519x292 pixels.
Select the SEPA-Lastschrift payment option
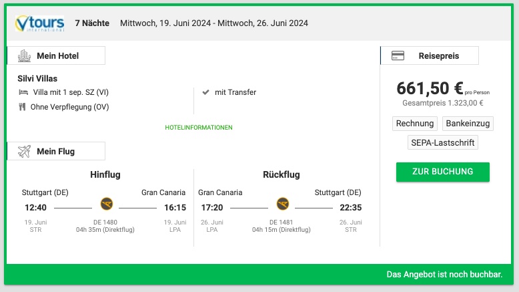coord(443,142)
